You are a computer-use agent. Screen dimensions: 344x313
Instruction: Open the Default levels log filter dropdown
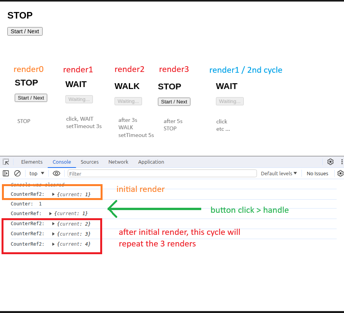coord(279,173)
